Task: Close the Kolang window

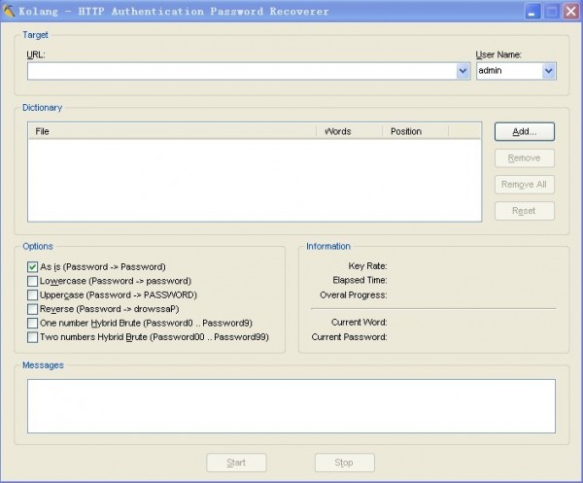Action: [570, 11]
